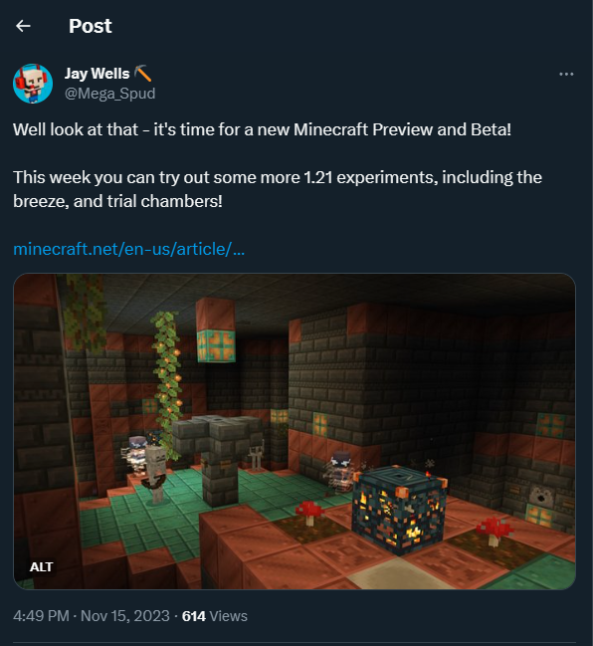Screen dimensions: 593x646
Task: Click the skeleton holding a bow in image
Action: pyautogui.click(x=156, y=474)
